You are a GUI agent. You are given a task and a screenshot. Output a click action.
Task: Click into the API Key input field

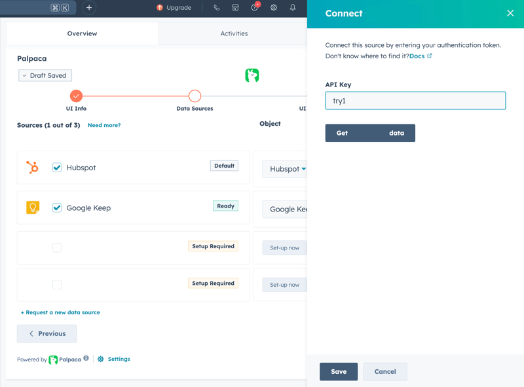415,101
